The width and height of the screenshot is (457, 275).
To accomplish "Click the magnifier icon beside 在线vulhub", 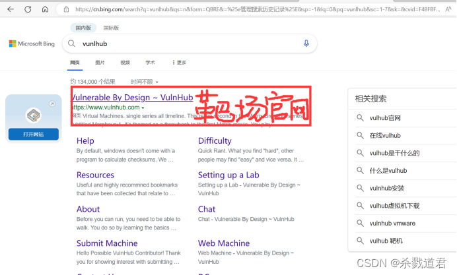I will 360,135.
